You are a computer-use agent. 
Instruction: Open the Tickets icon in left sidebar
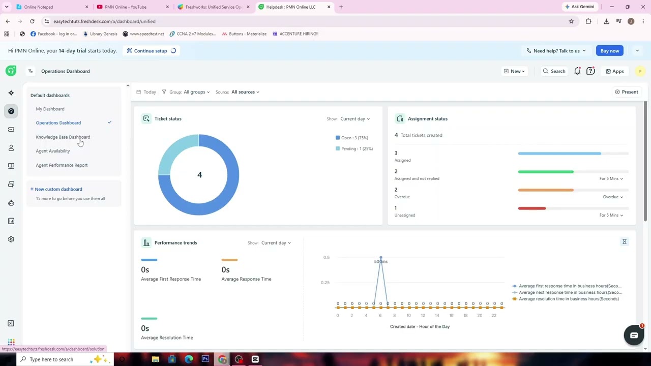click(x=11, y=130)
